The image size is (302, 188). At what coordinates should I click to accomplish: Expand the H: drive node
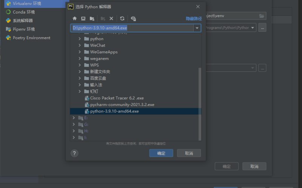74,131
